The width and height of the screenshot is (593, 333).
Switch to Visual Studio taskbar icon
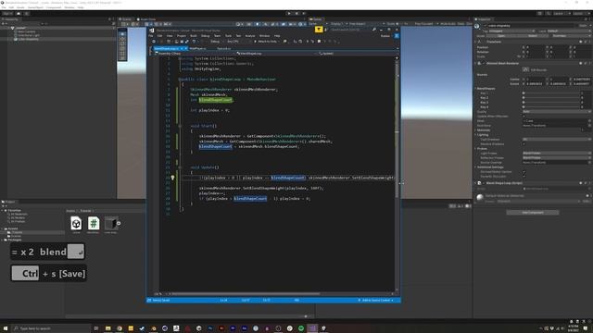click(x=312, y=328)
